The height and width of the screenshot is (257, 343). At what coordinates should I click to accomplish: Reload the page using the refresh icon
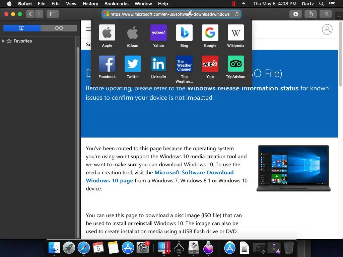click(236, 14)
